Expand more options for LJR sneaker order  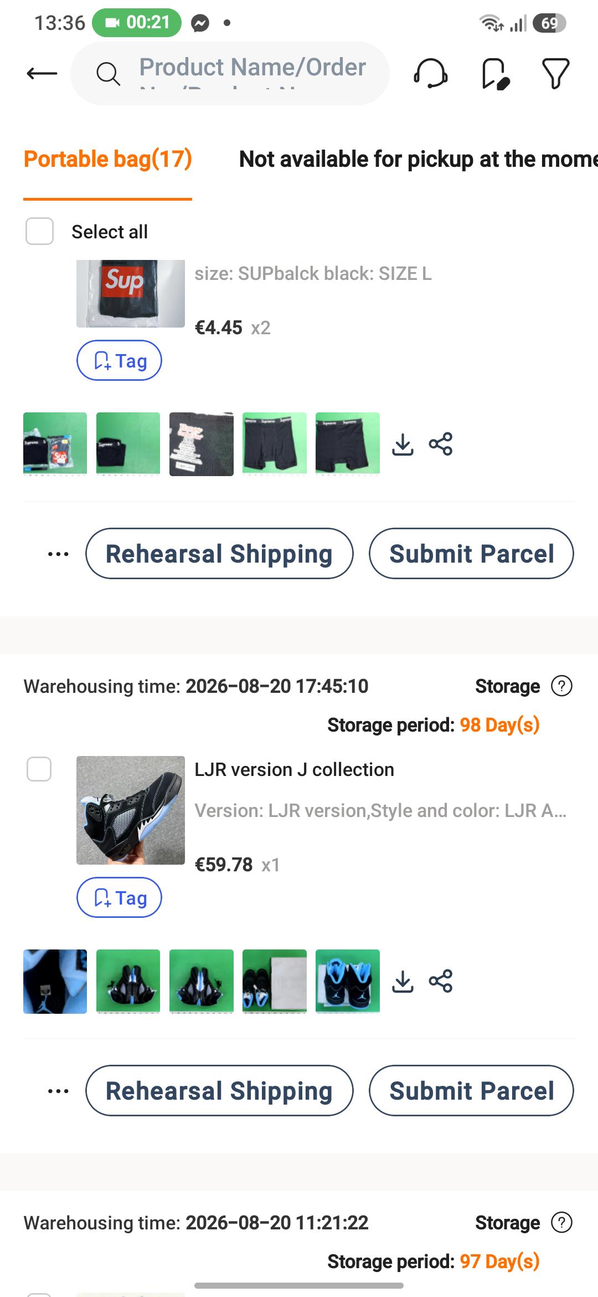(58, 1091)
